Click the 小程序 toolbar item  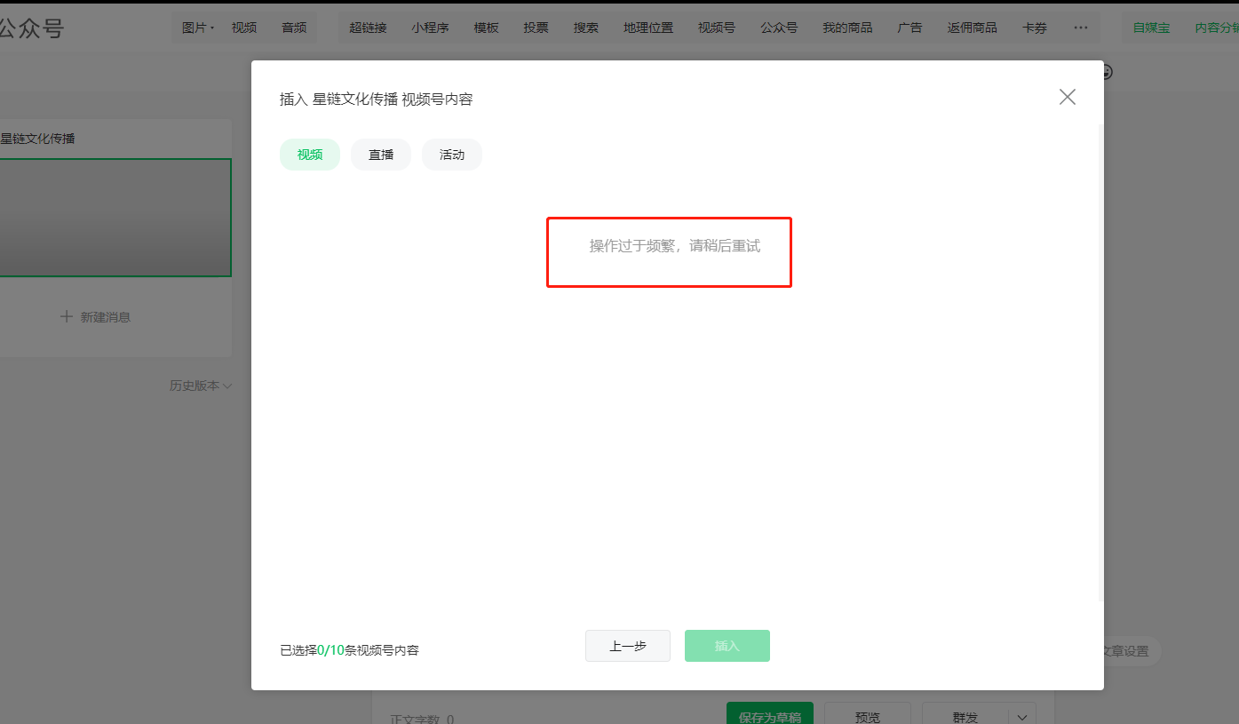pyautogui.click(x=430, y=28)
